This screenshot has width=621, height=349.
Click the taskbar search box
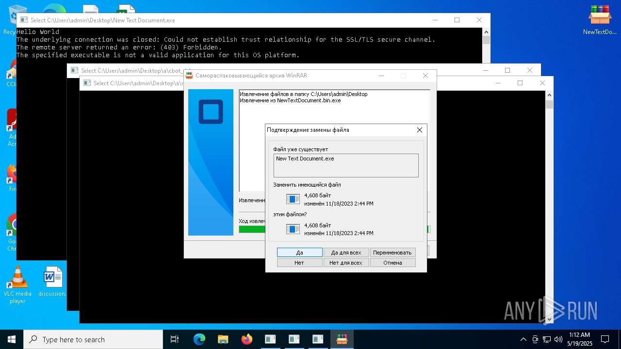[x=93, y=339]
